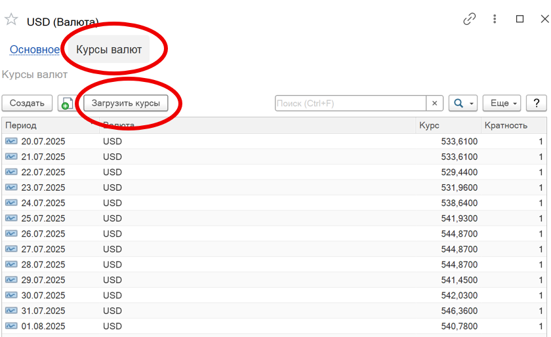The width and height of the screenshot is (551, 337).
Task: Open the "Еще" dropdown menu
Action: pos(502,104)
